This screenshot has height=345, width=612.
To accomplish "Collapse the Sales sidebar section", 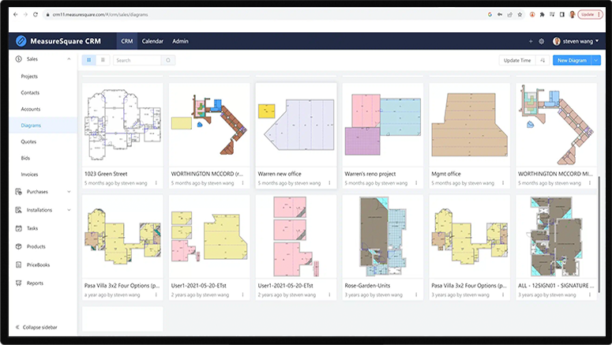I will pos(69,59).
